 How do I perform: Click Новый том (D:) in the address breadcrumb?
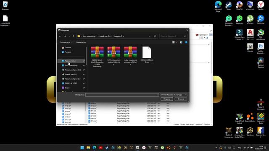tap(104, 36)
